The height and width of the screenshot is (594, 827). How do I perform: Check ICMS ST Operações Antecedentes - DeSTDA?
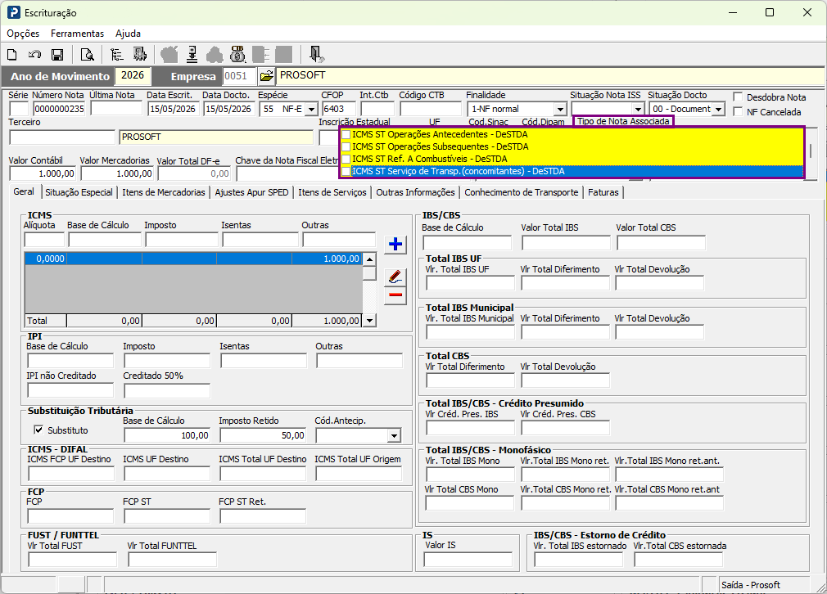pyautogui.click(x=346, y=134)
